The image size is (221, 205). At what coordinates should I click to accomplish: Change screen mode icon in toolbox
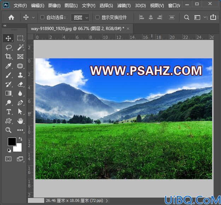(20, 159)
